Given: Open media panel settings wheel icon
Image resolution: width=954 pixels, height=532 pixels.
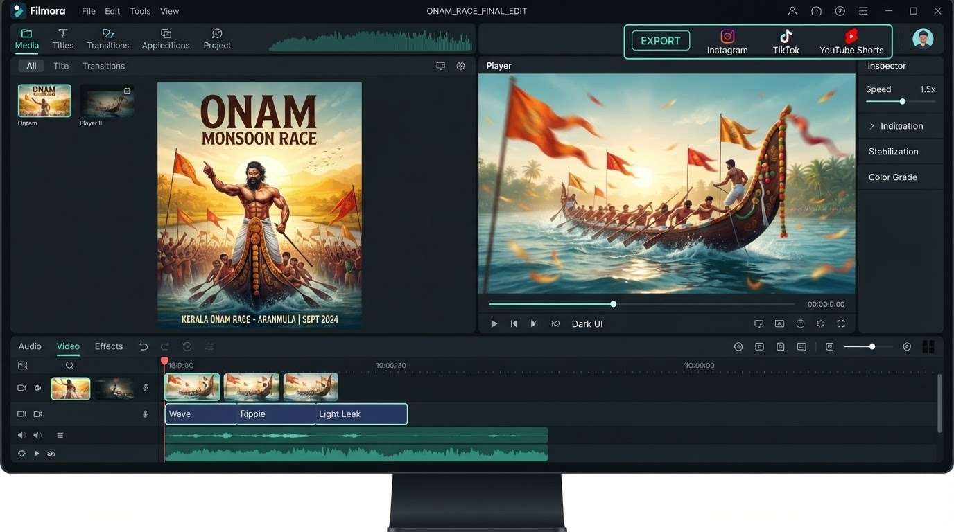Looking at the screenshot, I should (460, 66).
